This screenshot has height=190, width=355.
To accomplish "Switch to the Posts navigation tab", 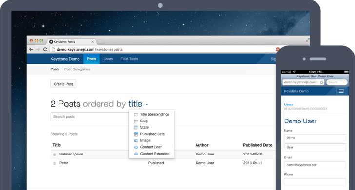I will [x=92, y=59].
